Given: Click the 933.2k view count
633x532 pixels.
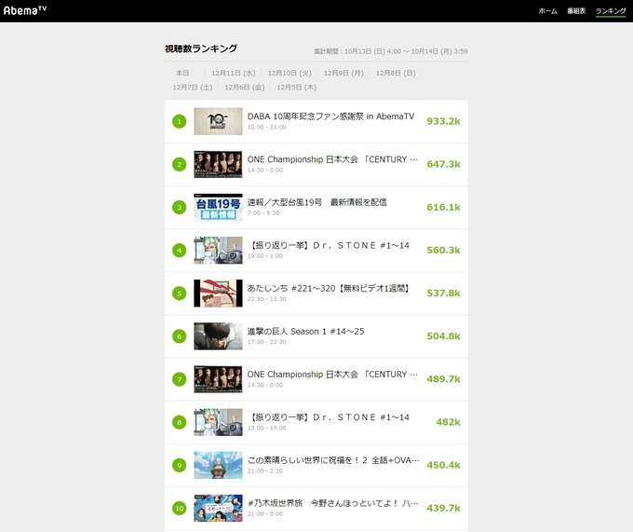Looking at the screenshot, I should point(443,122).
